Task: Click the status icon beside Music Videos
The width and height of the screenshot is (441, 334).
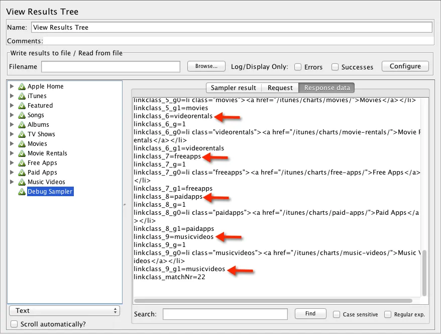Action: (21, 182)
